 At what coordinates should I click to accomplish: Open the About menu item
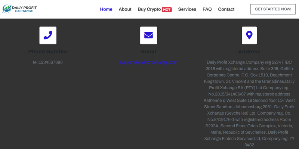[125, 9]
